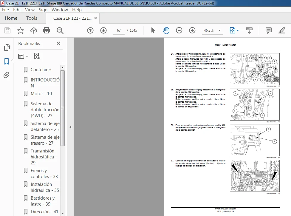The height and width of the screenshot is (216, 291).
Task: Open the Help menu
Action: (77, 10)
